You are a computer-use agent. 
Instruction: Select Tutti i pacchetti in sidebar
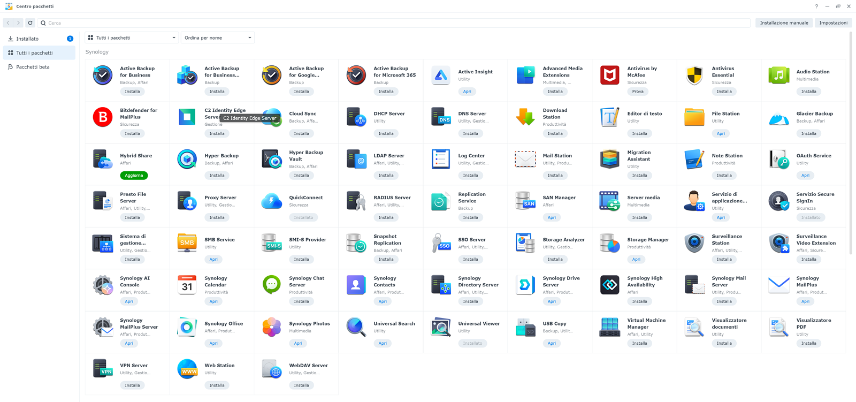39,53
